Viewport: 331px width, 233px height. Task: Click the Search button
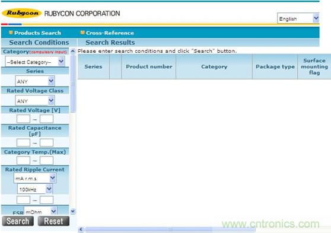18,221
